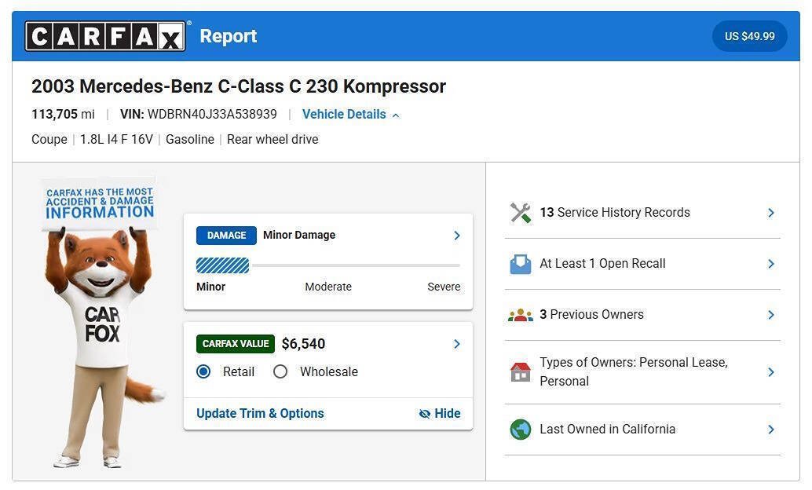Click the $6,540 value amount

tap(303, 344)
